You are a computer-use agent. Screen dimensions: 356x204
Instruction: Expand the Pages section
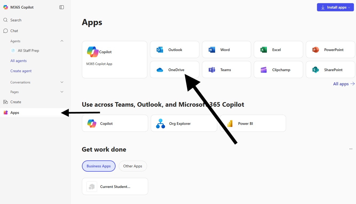coord(62,92)
